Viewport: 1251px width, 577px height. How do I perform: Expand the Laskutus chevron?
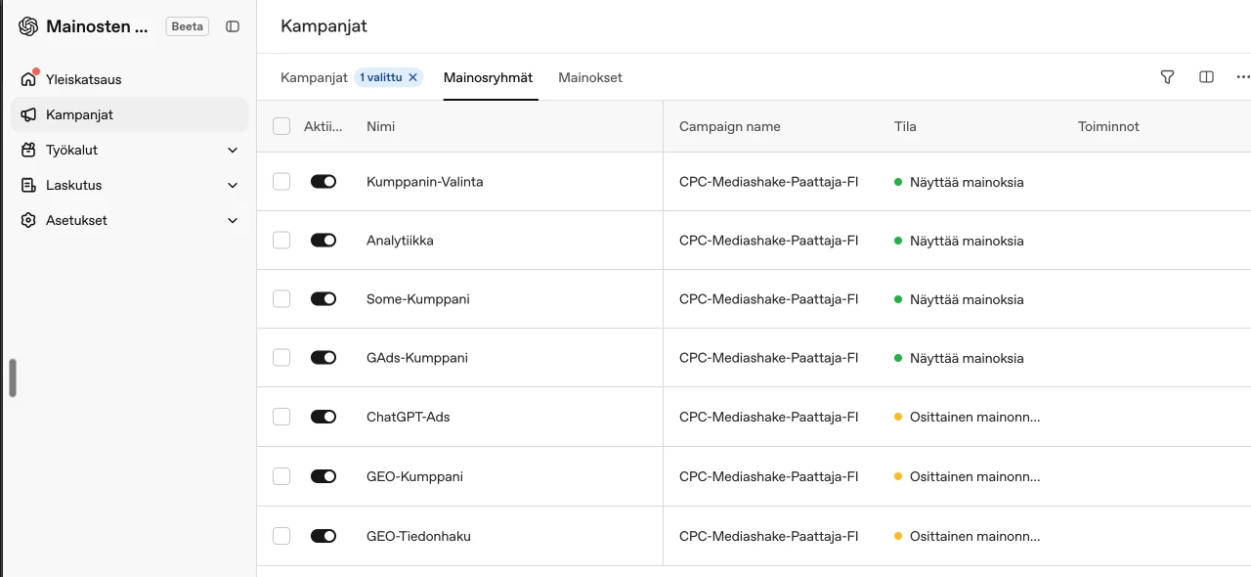[233, 185]
